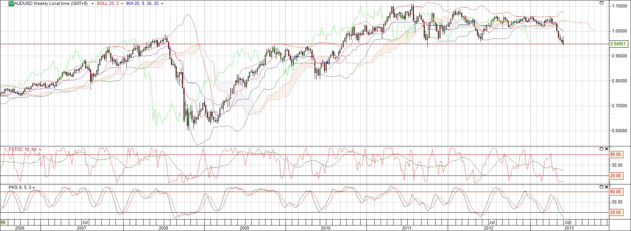Click the 2008 year label on time axis

(x=163, y=228)
